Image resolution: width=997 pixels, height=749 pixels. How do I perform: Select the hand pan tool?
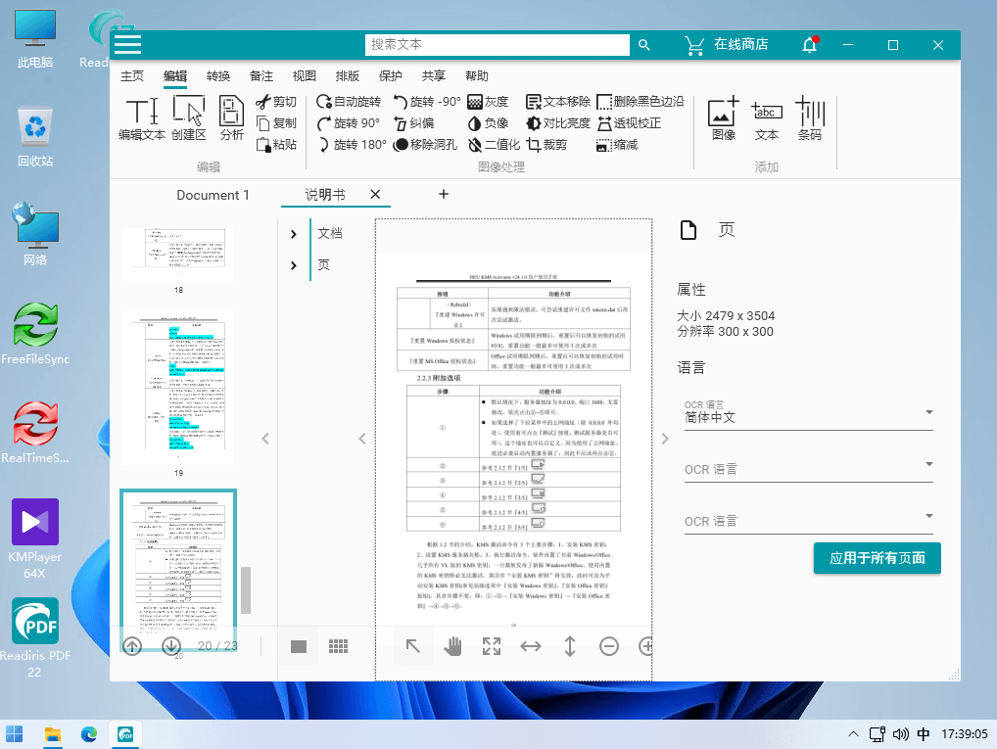tap(452, 646)
